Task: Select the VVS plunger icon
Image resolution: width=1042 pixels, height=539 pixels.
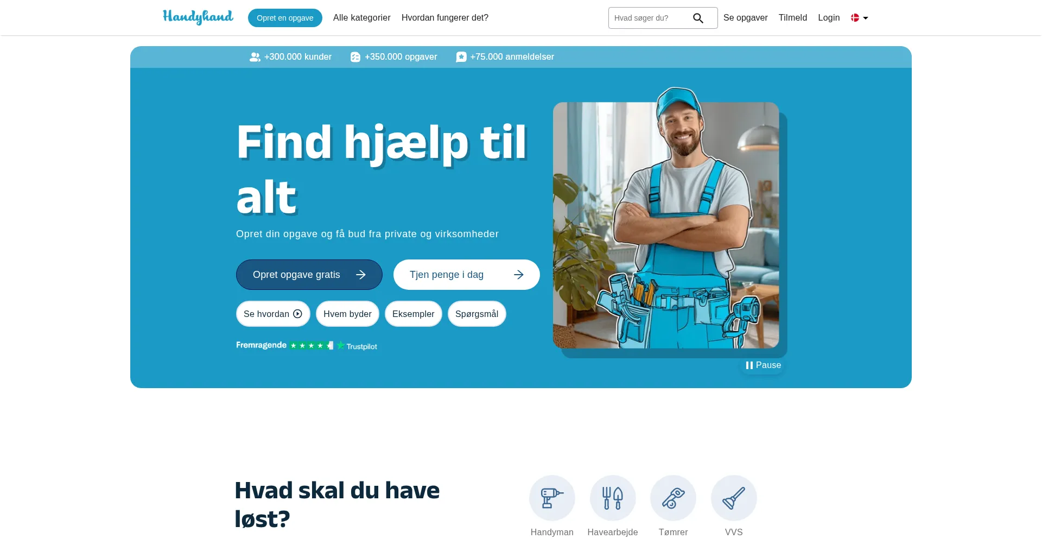Action: (x=734, y=498)
